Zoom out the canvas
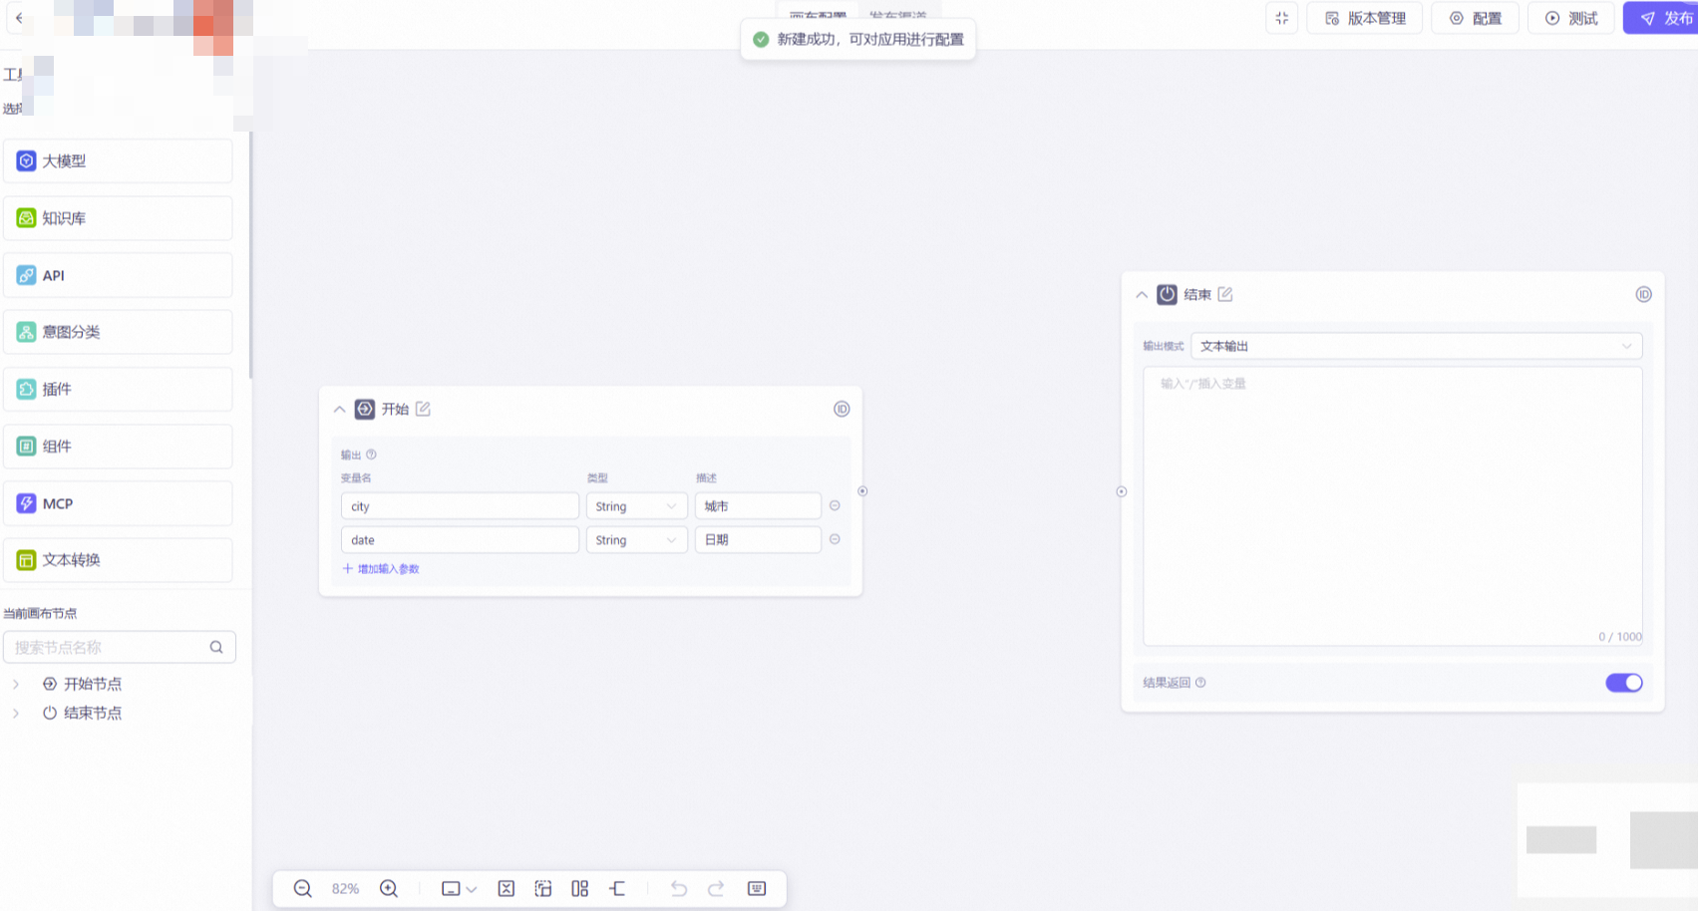The image size is (1698, 911). pyautogui.click(x=303, y=889)
